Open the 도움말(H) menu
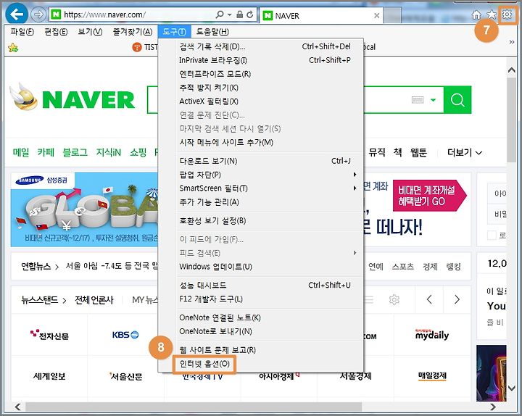Viewport: 522px width, 416px height. coord(212,32)
